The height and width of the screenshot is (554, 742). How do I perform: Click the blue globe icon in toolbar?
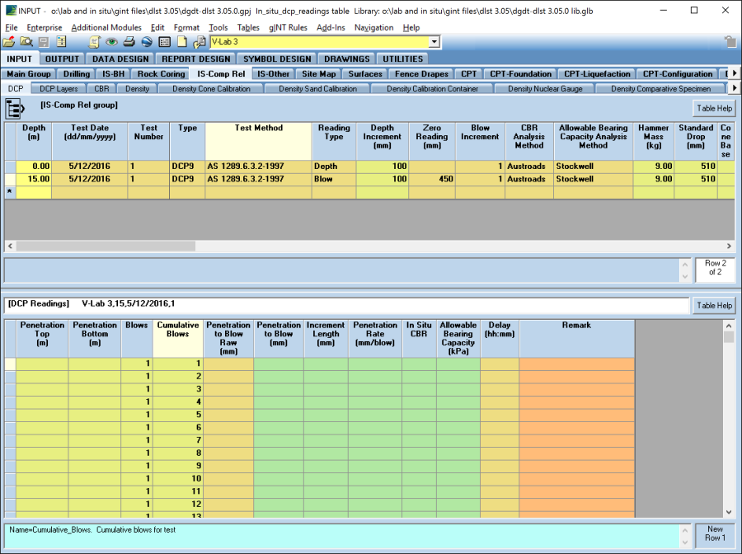[147, 42]
